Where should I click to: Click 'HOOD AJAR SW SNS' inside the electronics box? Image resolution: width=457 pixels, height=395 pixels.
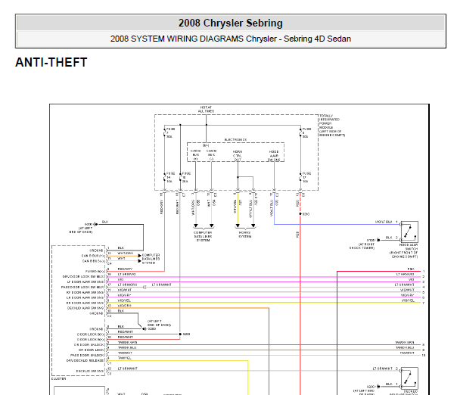coord(274,156)
